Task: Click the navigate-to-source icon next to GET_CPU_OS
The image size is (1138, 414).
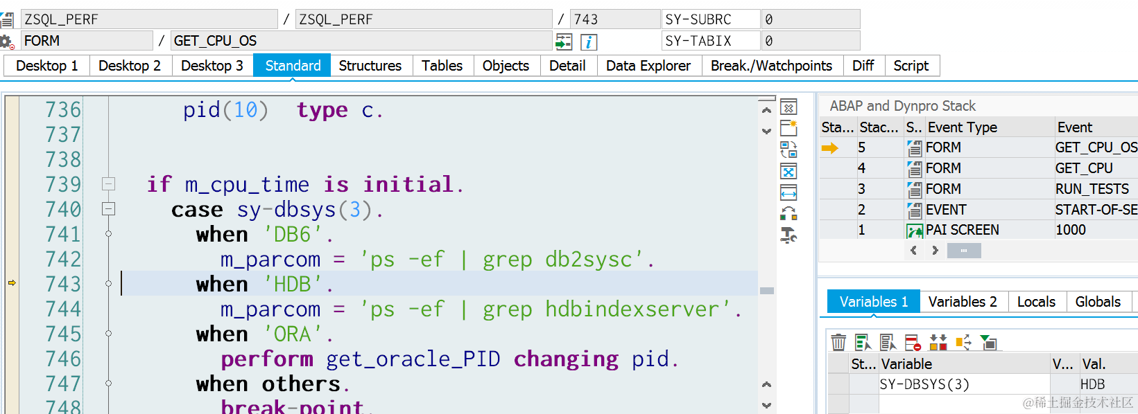Action: (x=564, y=42)
